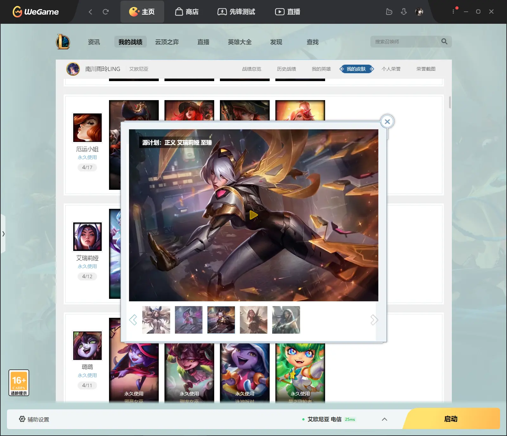The width and height of the screenshot is (507, 436).
Task: Go back with the back arrow
Action: (x=90, y=12)
